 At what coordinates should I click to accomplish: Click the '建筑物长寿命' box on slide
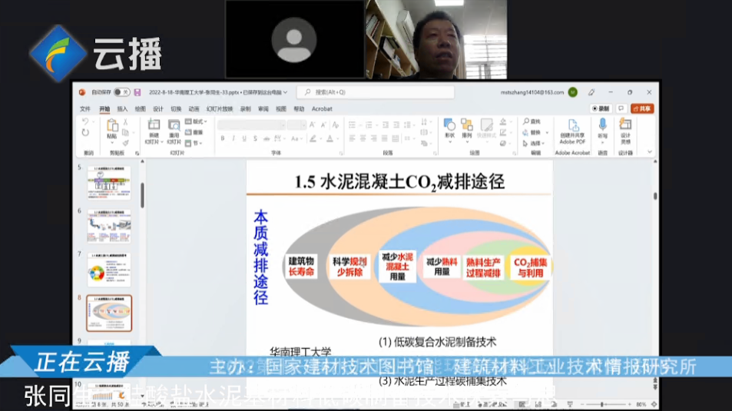point(301,267)
